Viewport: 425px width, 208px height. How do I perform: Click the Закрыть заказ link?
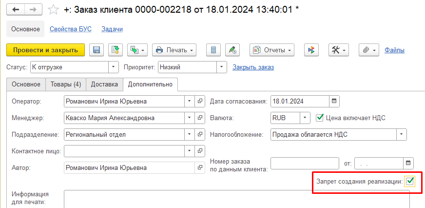pos(253,67)
